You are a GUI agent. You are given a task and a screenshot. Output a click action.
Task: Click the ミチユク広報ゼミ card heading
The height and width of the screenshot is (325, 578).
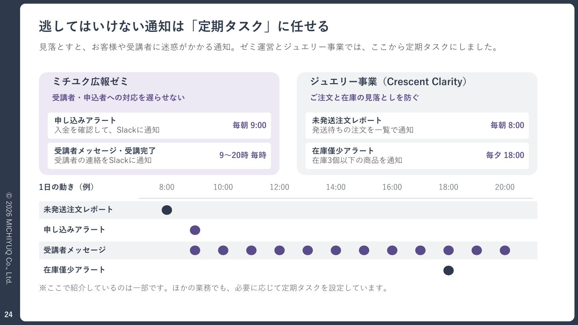tap(90, 82)
